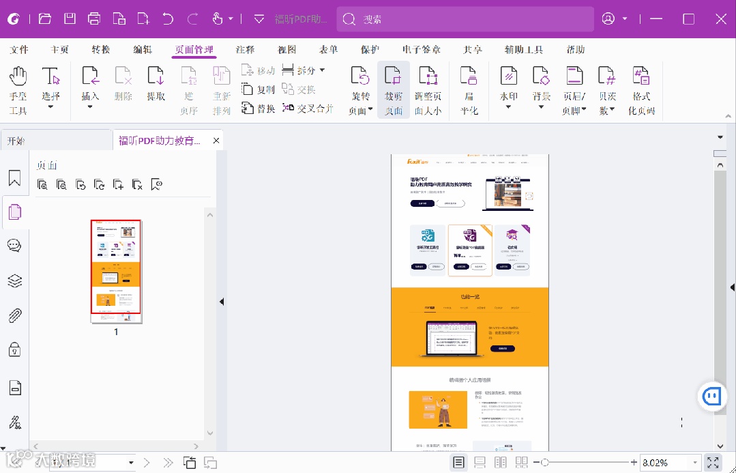The image size is (736, 473).
Task: Open the attachments paperclip panel
Action: tap(14, 315)
